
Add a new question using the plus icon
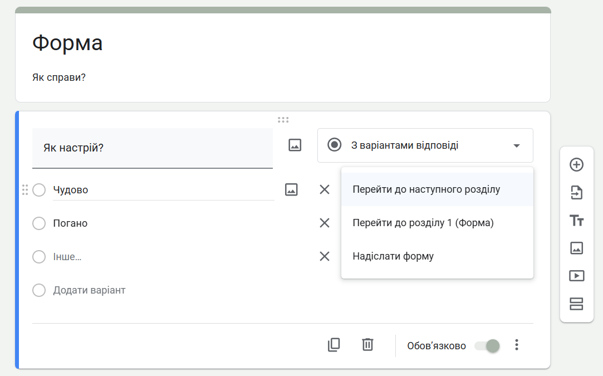click(x=577, y=164)
